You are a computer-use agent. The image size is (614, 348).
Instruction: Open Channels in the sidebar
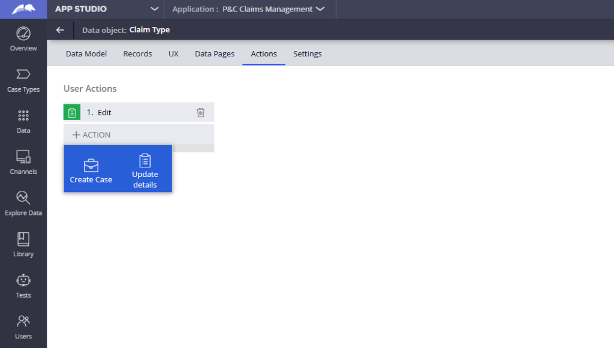pyautogui.click(x=23, y=163)
